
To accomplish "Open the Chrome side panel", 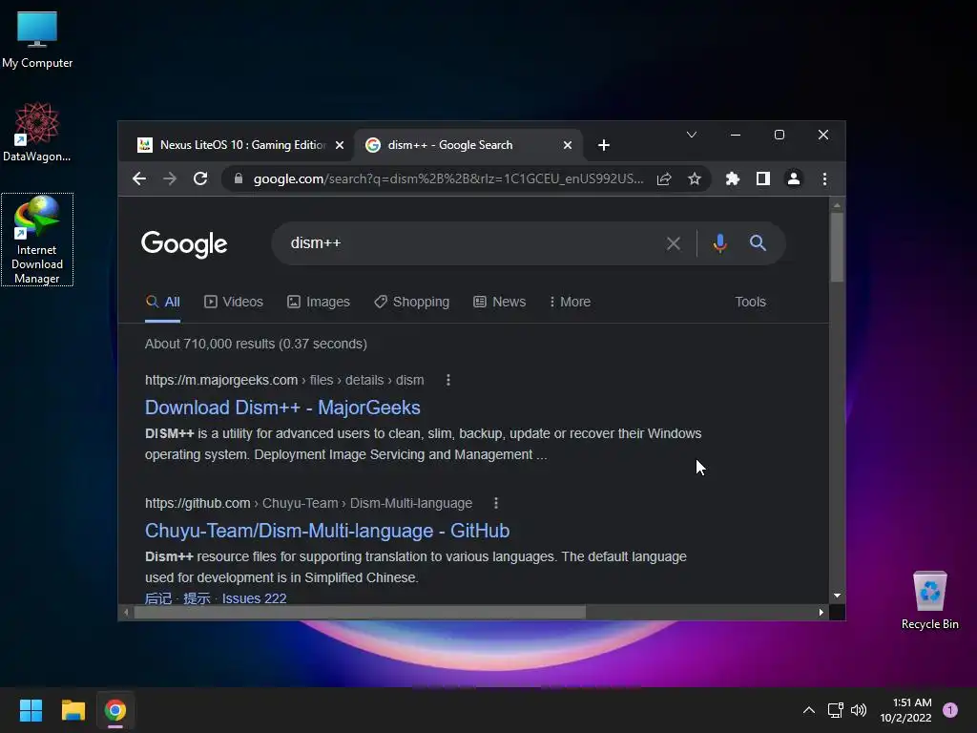I will [x=763, y=178].
